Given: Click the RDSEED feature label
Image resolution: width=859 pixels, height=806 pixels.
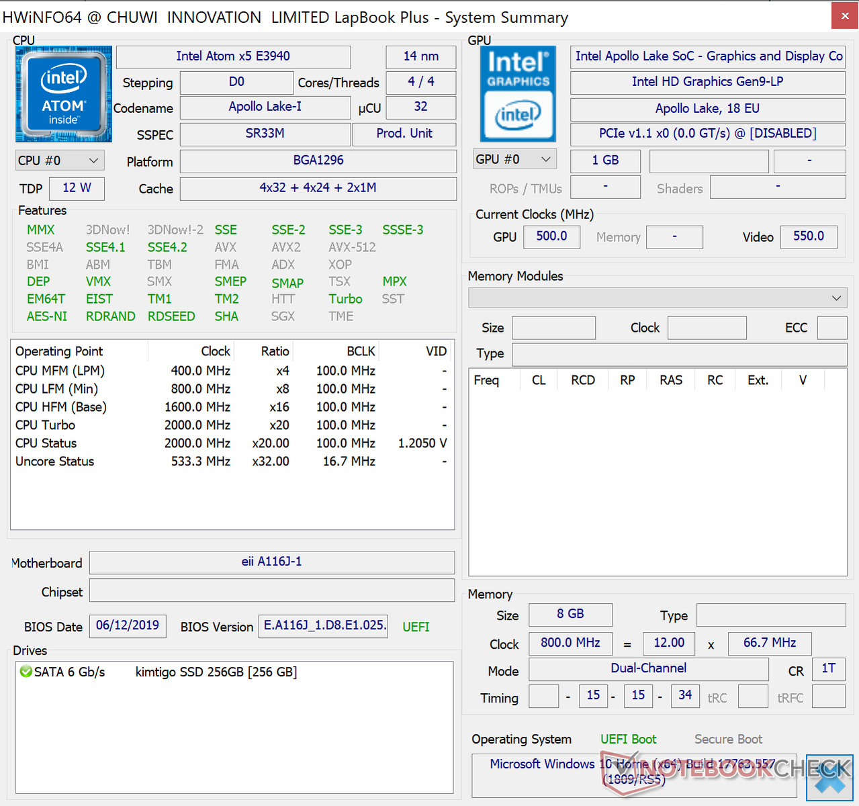Looking at the screenshot, I should pyautogui.click(x=171, y=316).
